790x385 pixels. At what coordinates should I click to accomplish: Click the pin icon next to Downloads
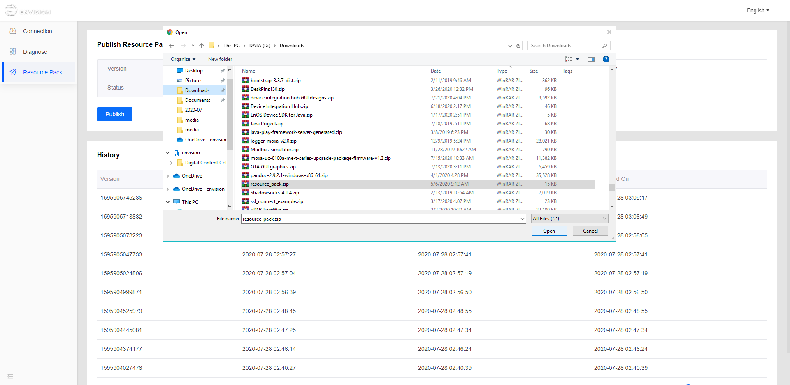[x=223, y=90]
